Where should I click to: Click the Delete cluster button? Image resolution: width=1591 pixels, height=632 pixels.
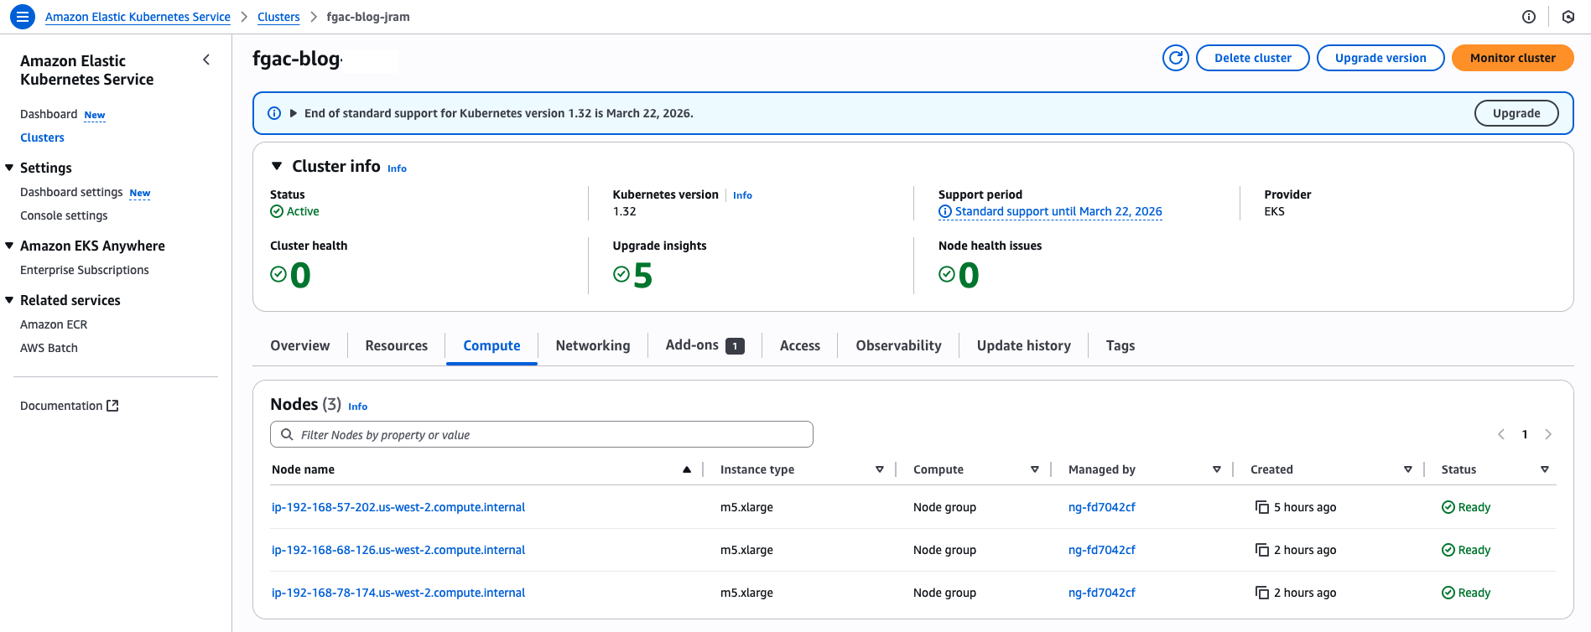tap(1252, 58)
